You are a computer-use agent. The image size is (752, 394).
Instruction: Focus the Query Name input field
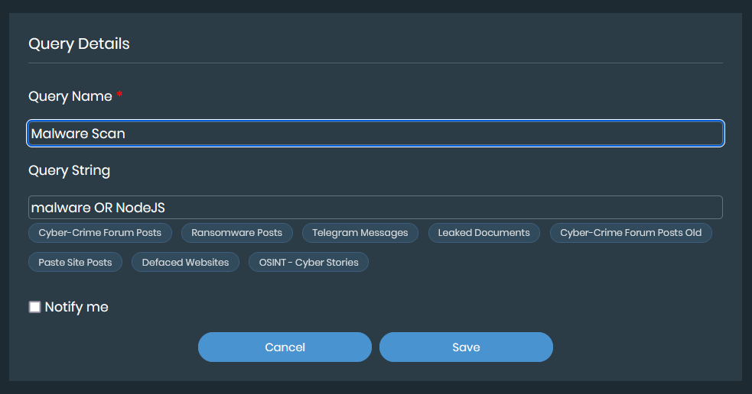point(375,134)
